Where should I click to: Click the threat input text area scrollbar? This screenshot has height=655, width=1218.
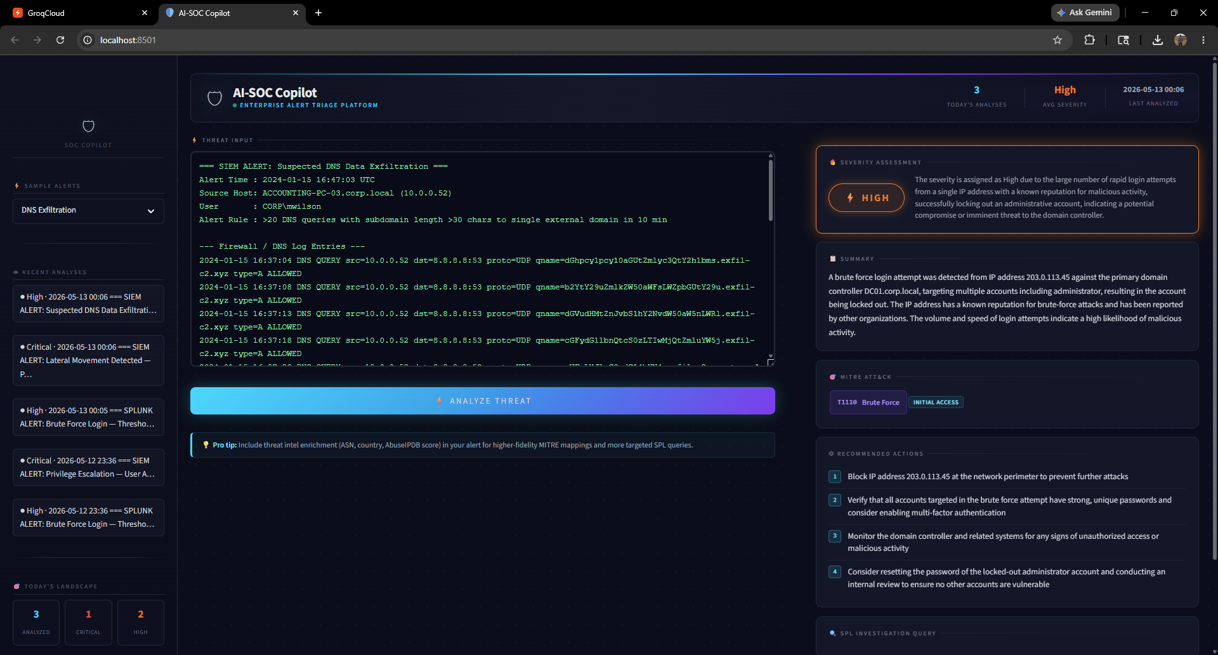coord(771,190)
